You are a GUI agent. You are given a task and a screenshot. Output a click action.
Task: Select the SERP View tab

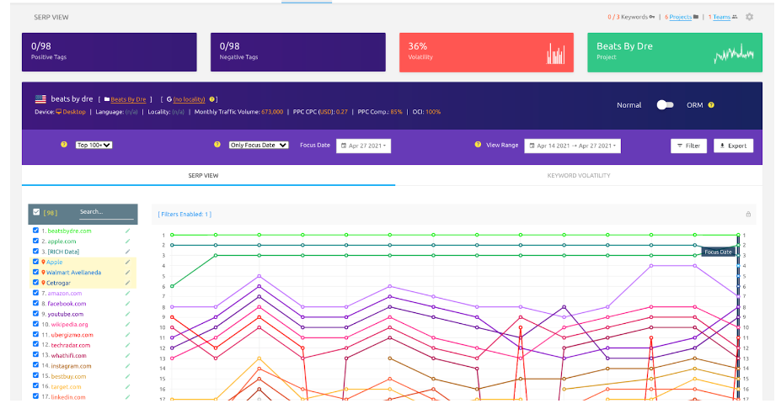tap(208, 175)
